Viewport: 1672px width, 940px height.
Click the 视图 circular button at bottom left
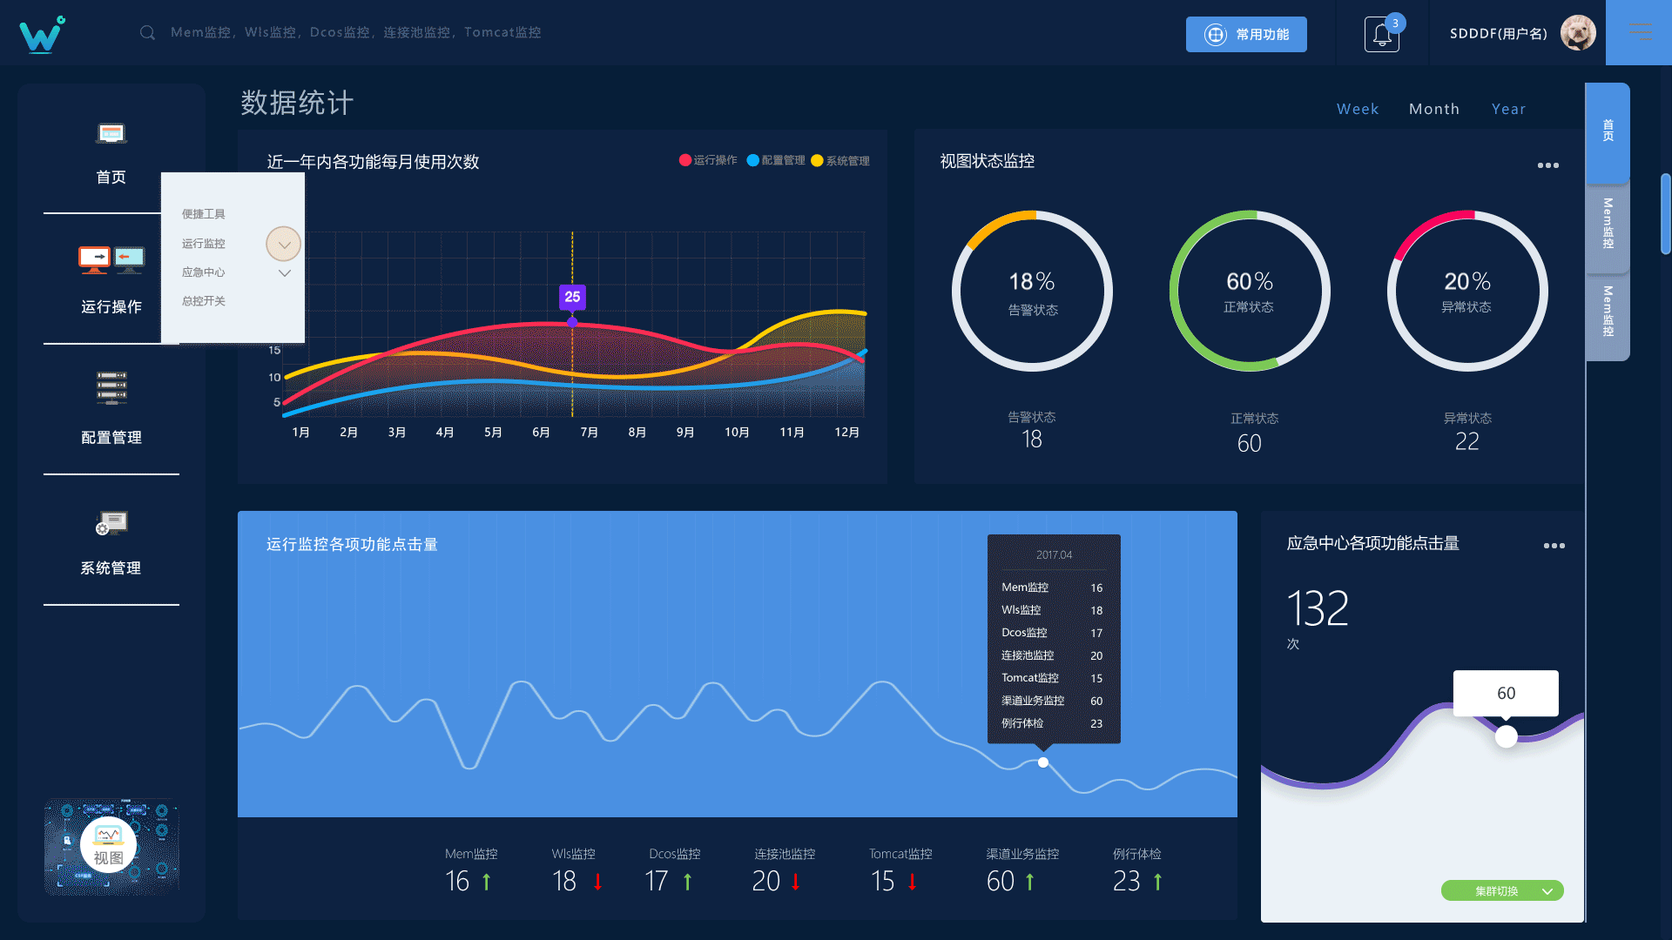110,845
